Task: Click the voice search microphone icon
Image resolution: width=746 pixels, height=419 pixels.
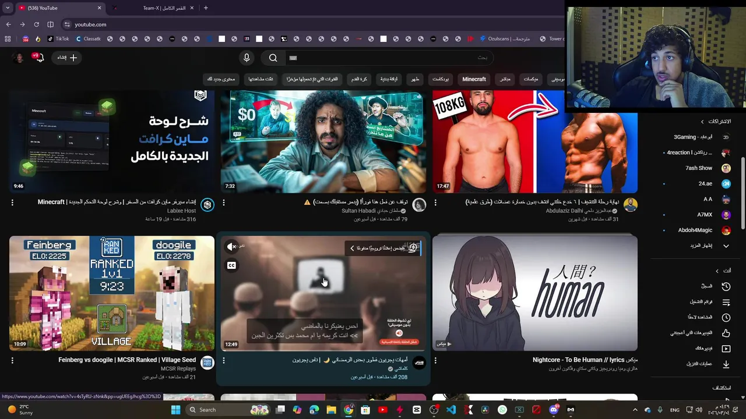Action: pos(247,58)
